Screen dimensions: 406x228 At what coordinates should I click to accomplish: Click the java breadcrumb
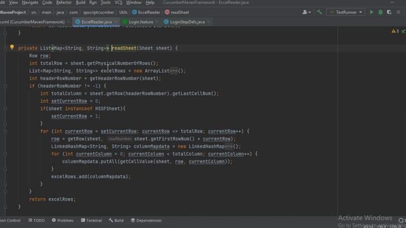click(60, 12)
